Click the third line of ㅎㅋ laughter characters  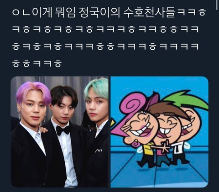pos(105,47)
